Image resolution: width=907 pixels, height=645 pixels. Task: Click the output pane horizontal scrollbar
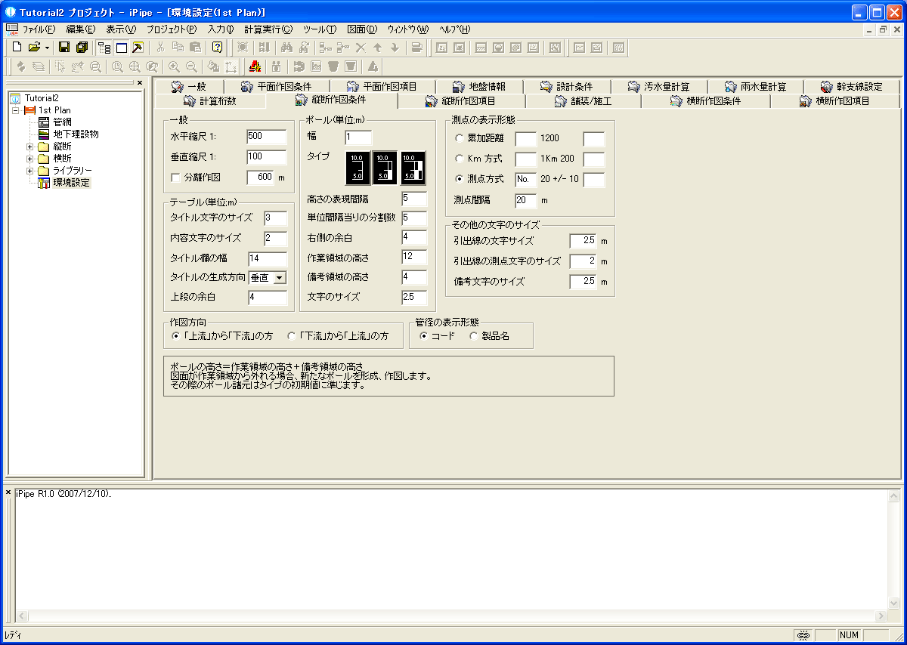pos(450,616)
